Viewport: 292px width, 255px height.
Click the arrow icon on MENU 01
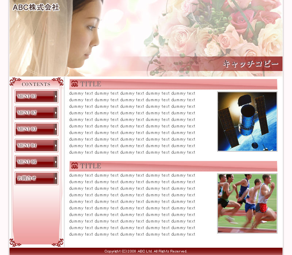click(55, 96)
